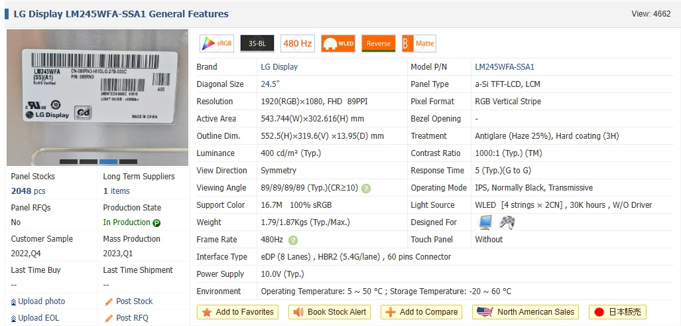
Task: Click the gamepad Designed For icon
Action: [x=507, y=222]
